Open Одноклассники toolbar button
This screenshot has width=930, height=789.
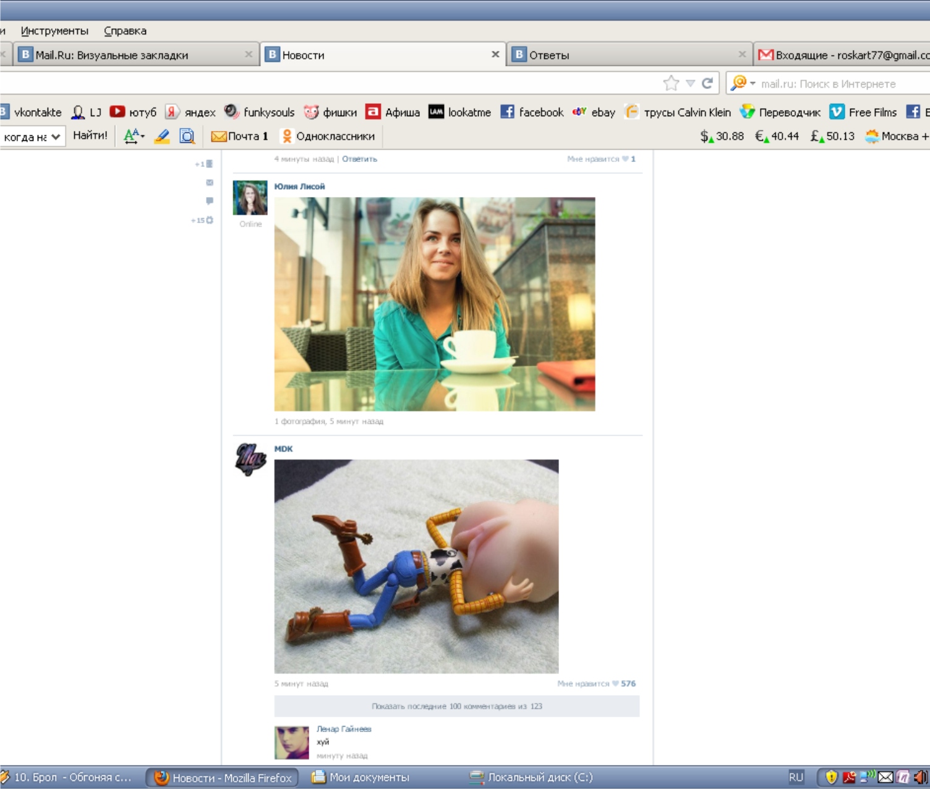click(x=328, y=136)
